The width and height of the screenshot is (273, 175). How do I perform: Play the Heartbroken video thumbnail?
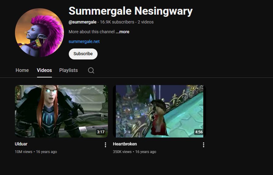click(160, 111)
